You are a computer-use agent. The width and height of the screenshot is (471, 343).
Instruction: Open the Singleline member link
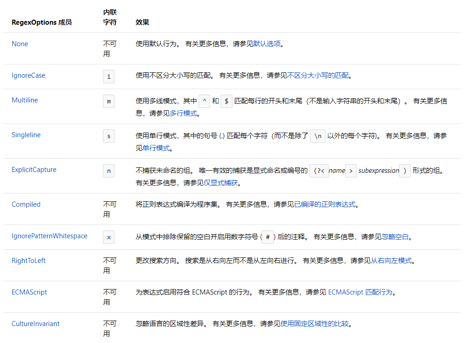click(26, 135)
